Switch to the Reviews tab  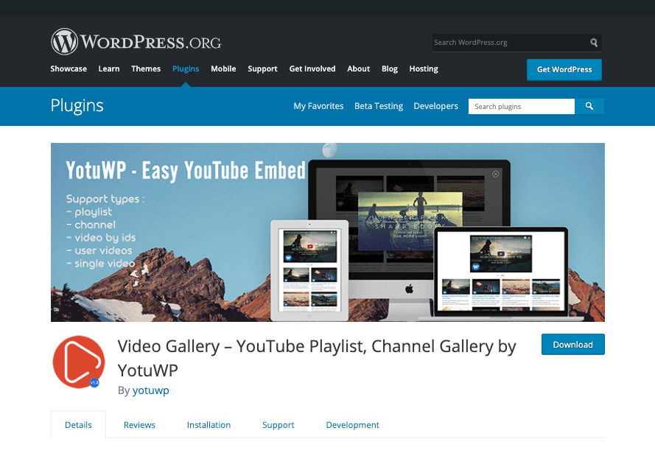point(139,425)
